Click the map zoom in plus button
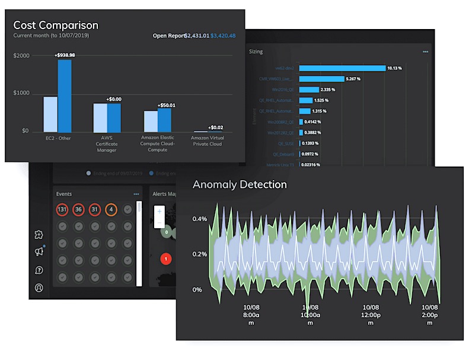This screenshot has height=348, width=472. coord(159,211)
